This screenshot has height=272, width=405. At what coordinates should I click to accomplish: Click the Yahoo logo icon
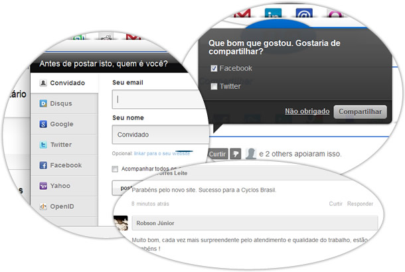pos(43,186)
